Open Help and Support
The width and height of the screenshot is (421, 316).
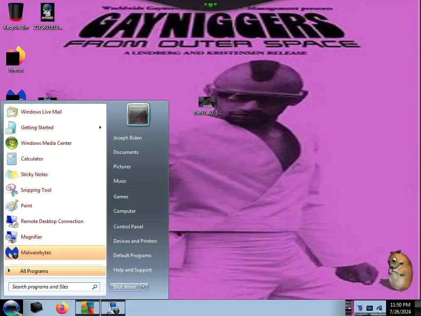(133, 270)
